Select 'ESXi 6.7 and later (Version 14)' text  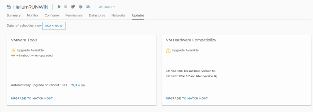point(198,76)
